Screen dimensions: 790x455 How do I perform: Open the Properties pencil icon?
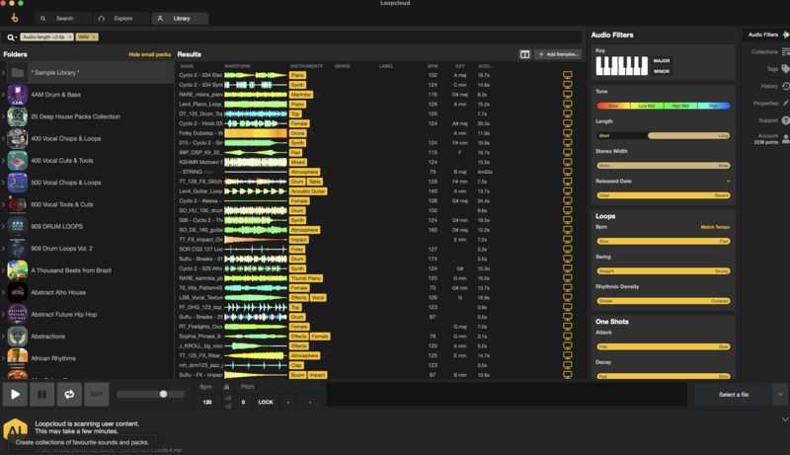[785, 104]
